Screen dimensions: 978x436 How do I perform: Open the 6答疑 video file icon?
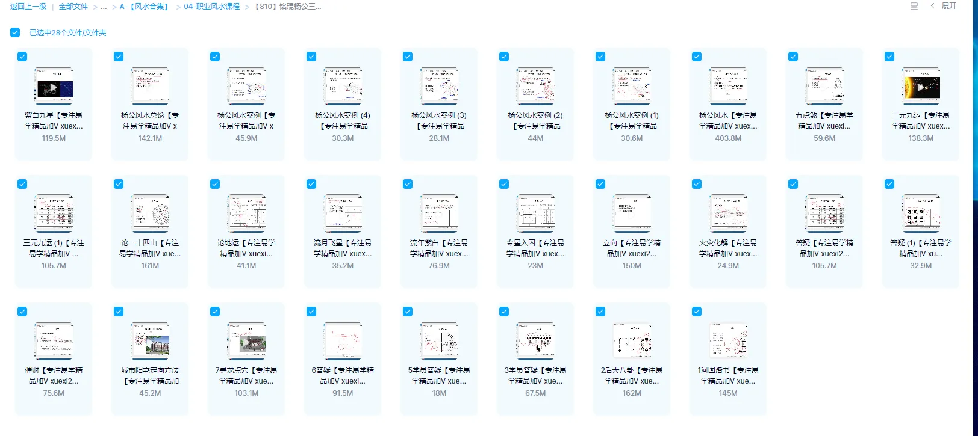(343, 342)
